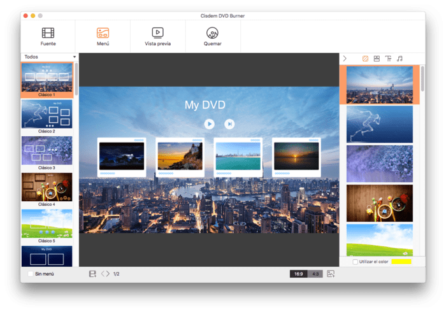Click the next button on DVD menu

[229, 124]
